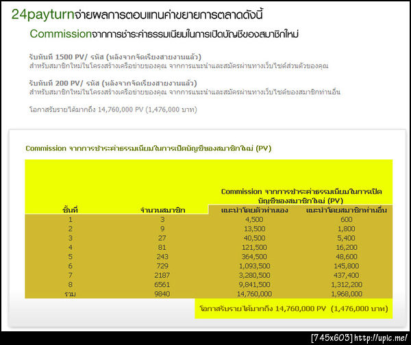
Task: Click member count '729'
Action: pos(162,266)
